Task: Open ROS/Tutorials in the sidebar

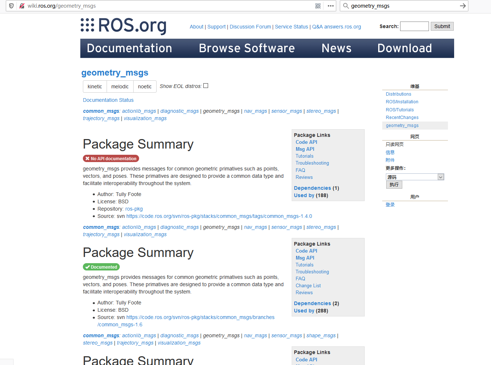Action: tap(400, 110)
